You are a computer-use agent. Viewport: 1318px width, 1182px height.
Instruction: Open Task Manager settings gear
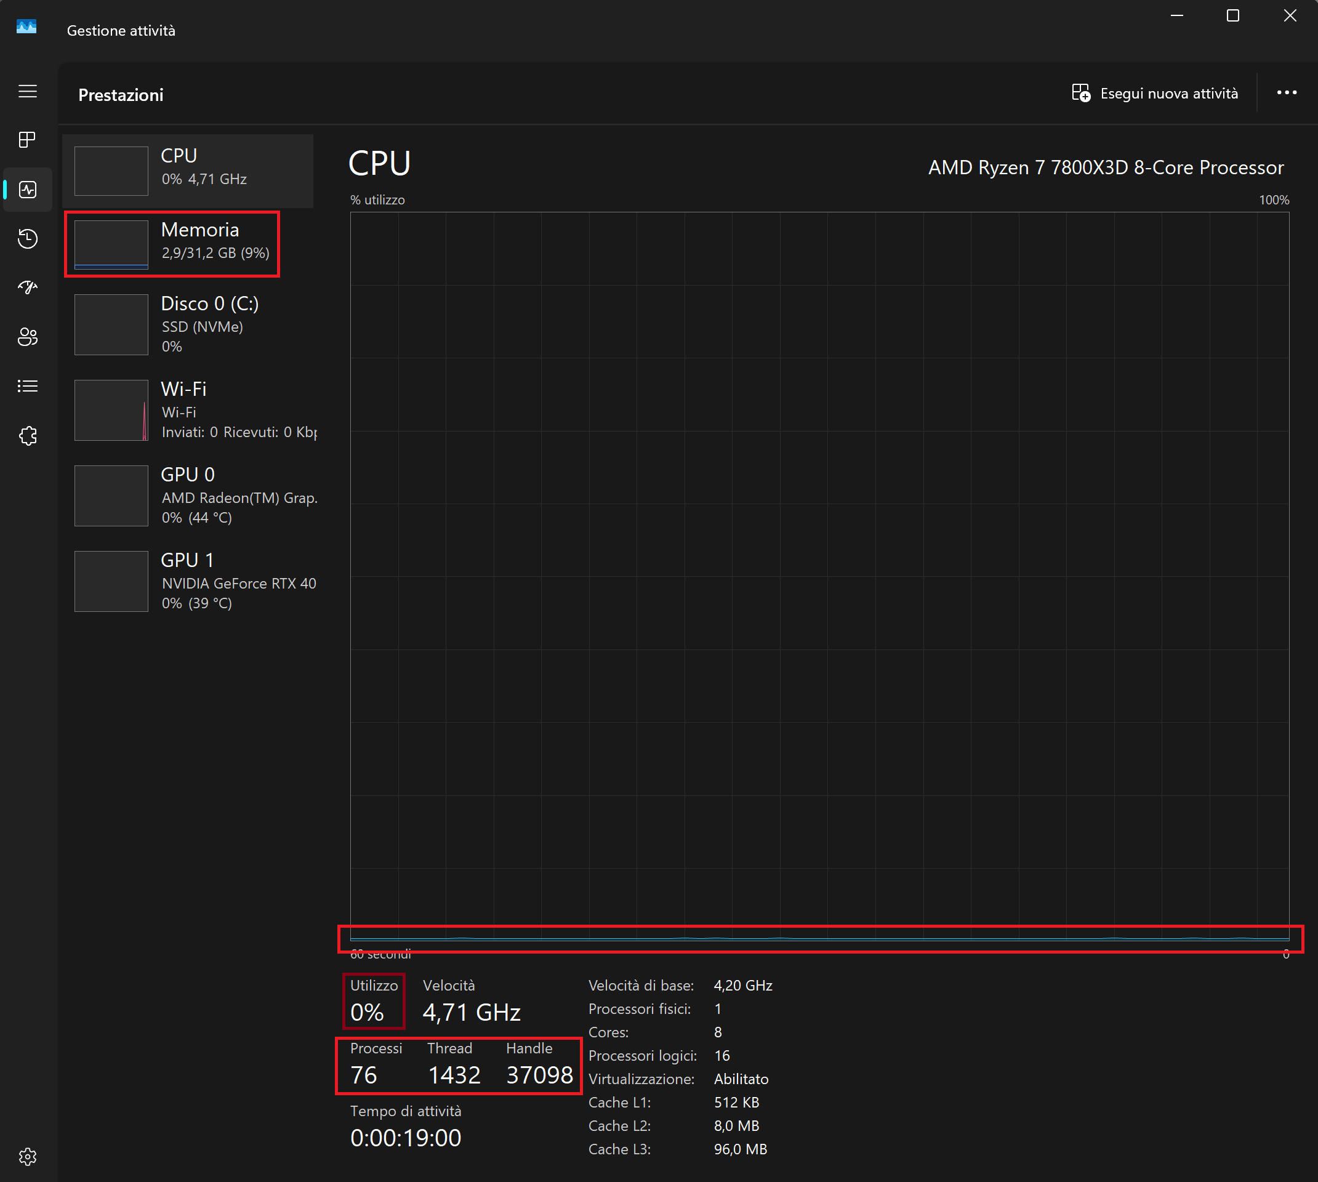click(x=27, y=1157)
